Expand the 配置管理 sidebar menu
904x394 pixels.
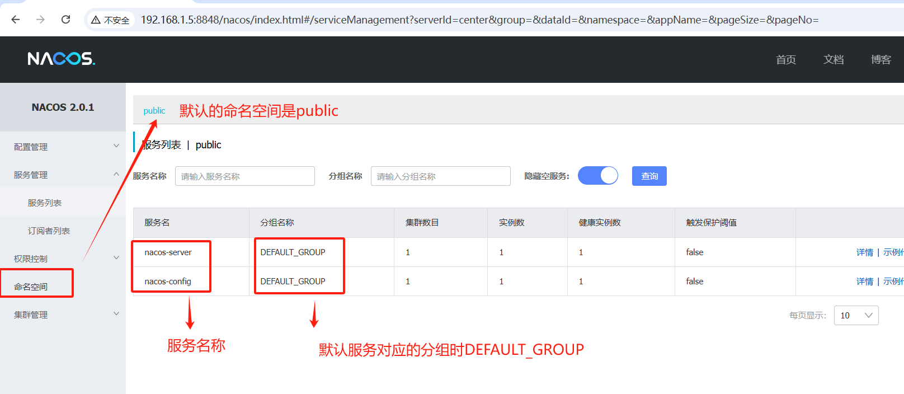(63, 146)
